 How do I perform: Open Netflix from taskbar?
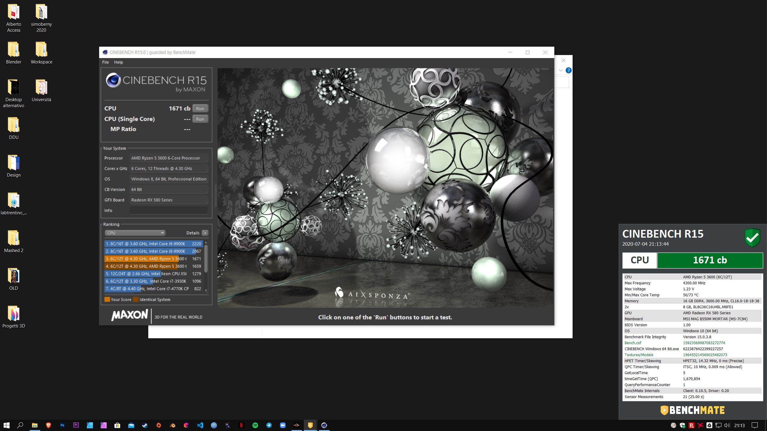coord(241,425)
